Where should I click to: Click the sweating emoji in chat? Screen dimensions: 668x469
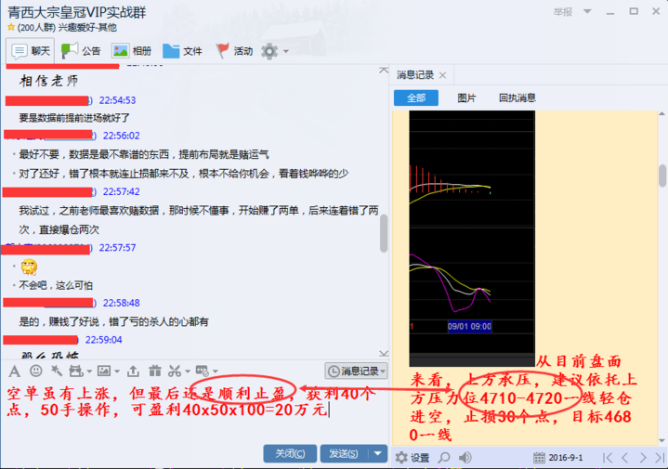click(29, 267)
